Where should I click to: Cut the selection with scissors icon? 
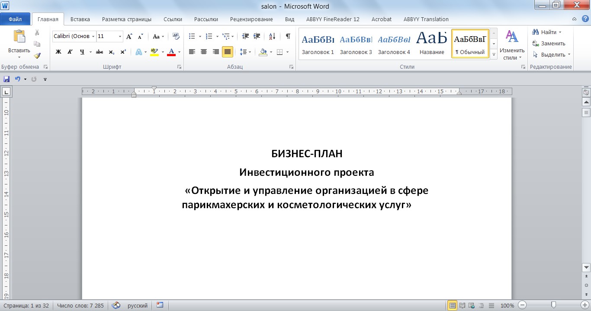pyautogui.click(x=37, y=32)
